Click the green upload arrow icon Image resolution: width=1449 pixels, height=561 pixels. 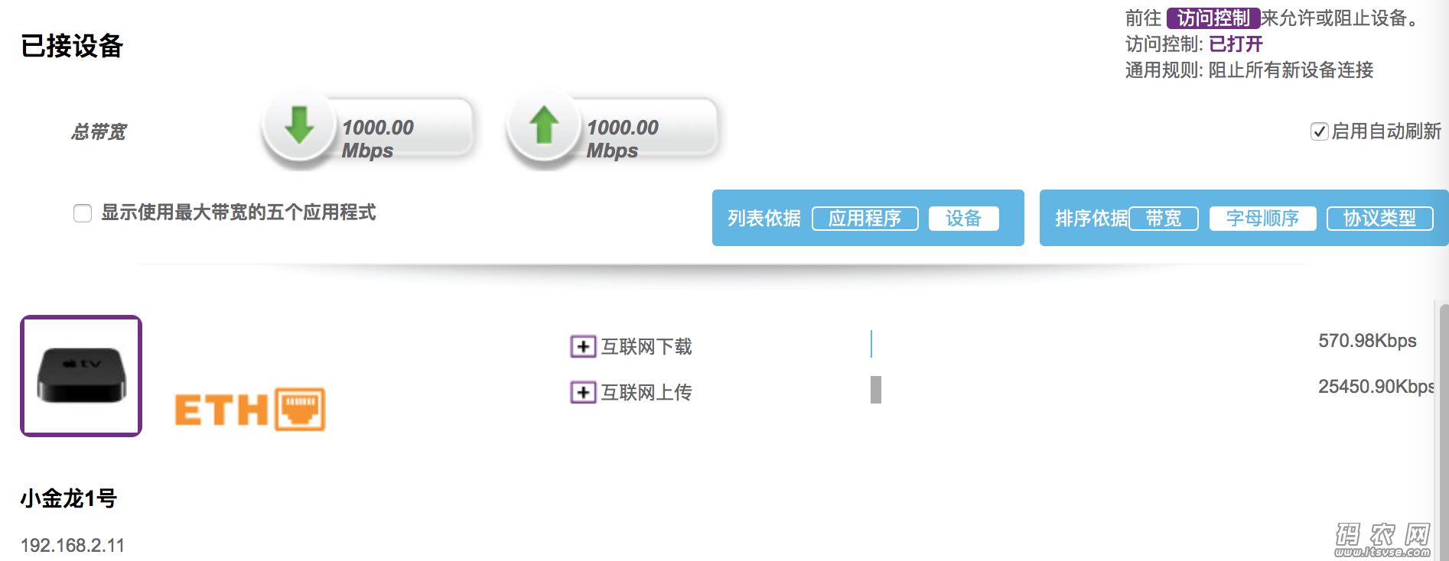(x=544, y=125)
